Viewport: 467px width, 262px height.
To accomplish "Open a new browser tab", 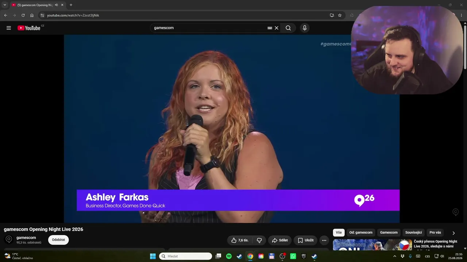I will (x=71, y=5).
